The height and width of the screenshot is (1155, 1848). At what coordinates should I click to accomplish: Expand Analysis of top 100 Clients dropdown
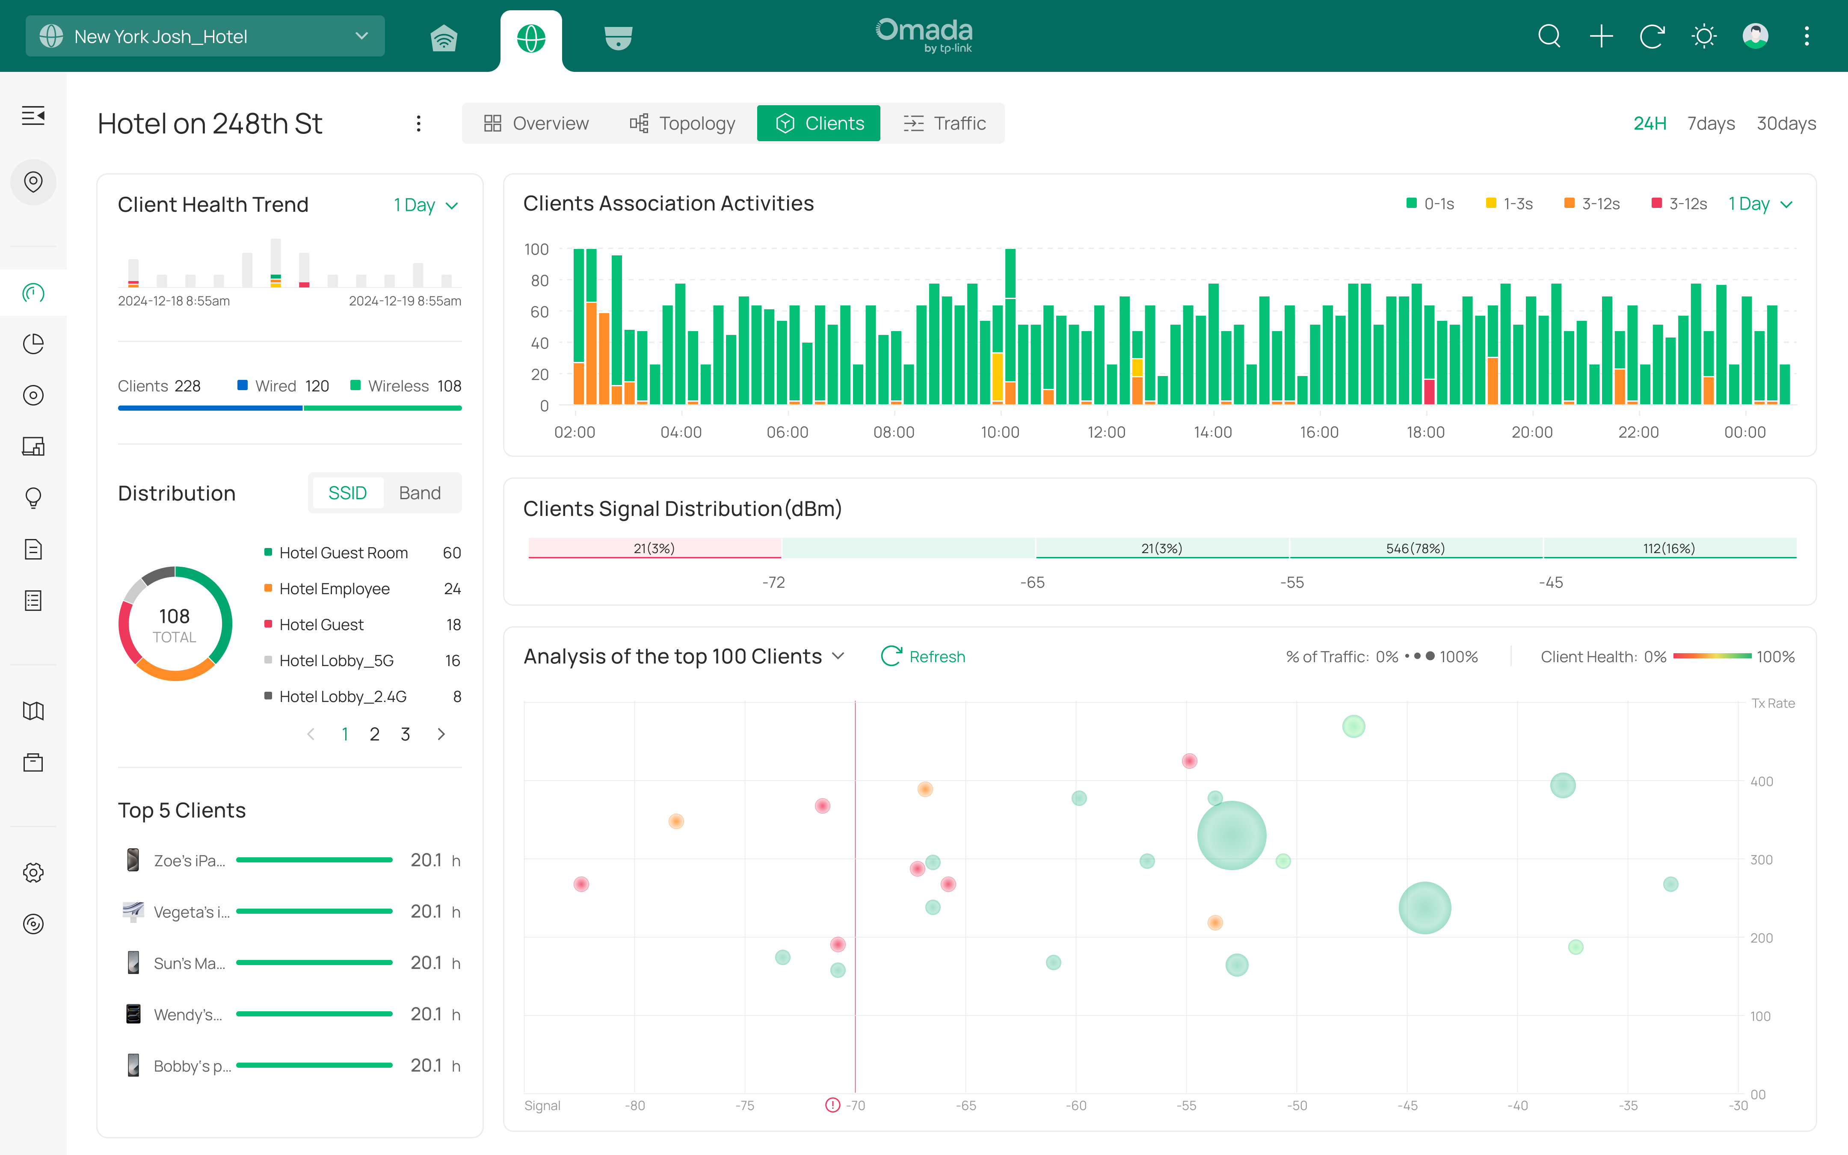[x=838, y=656]
